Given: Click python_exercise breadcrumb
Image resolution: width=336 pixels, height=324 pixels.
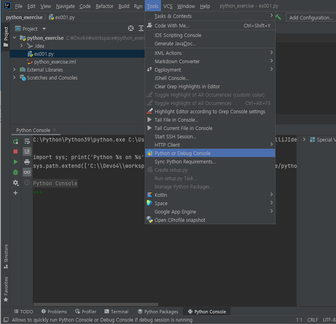Looking at the screenshot, I should click(x=24, y=17).
